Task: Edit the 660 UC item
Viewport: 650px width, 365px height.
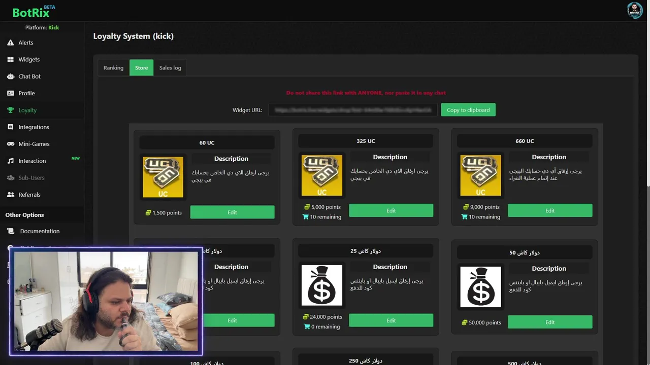Action: (x=550, y=210)
